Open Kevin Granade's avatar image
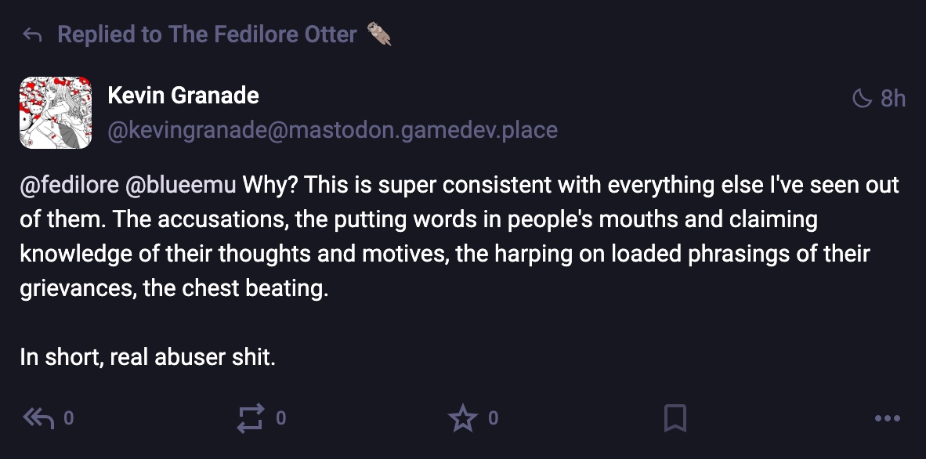The width and height of the screenshot is (926, 459). 56,113
